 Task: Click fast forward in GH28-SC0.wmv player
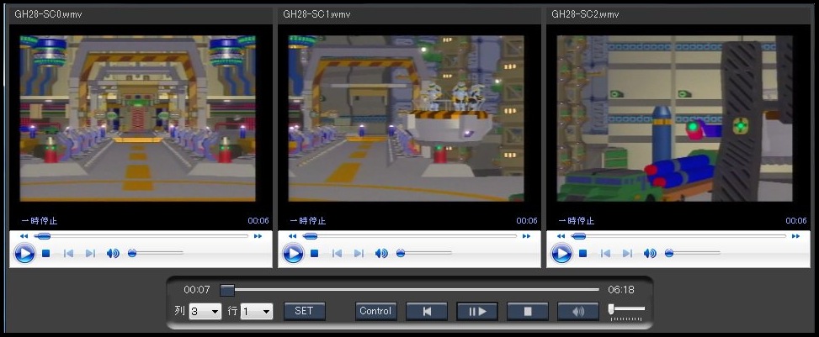click(x=258, y=236)
